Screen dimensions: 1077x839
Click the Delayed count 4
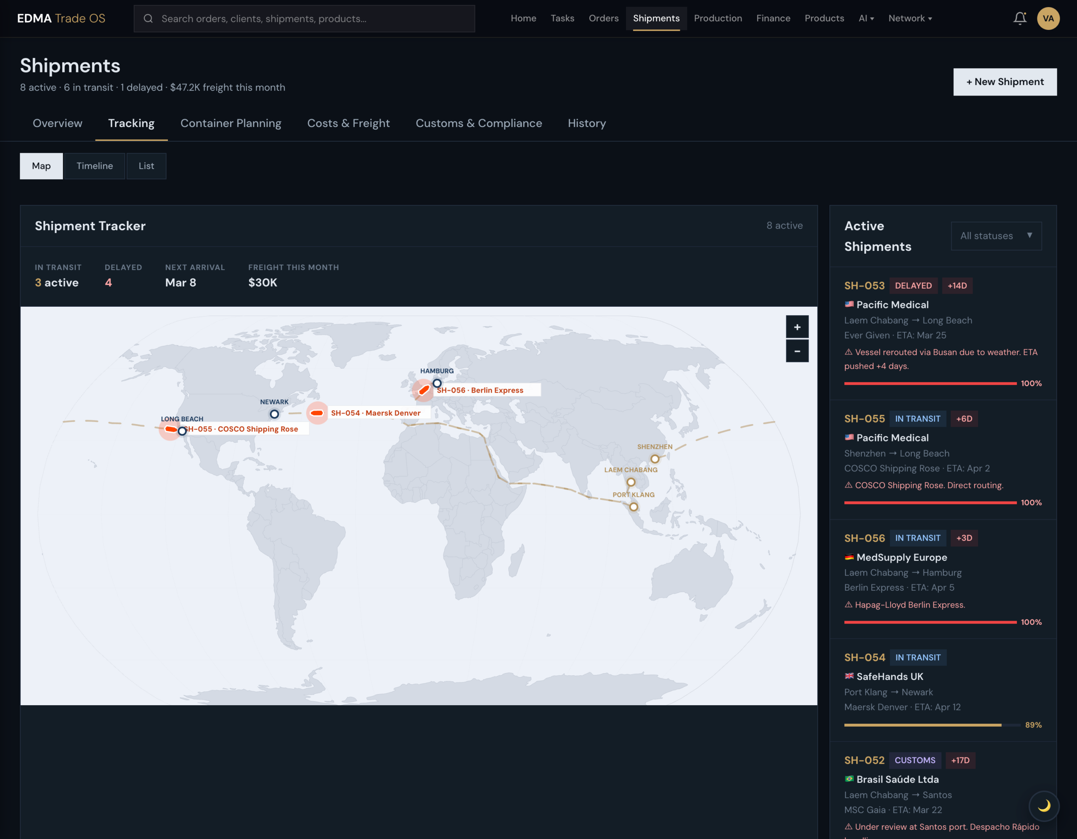coord(109,283)
